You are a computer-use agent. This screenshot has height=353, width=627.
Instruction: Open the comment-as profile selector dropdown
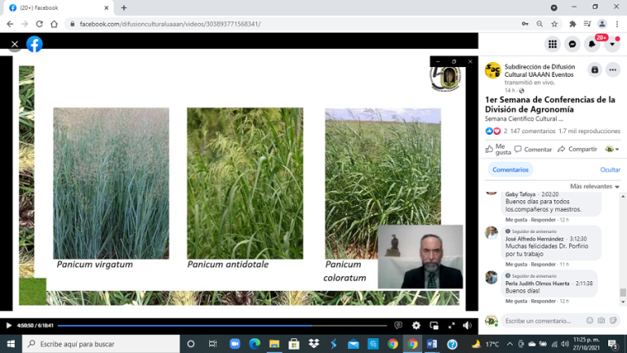pyautogui.click(x=611, y=150)
